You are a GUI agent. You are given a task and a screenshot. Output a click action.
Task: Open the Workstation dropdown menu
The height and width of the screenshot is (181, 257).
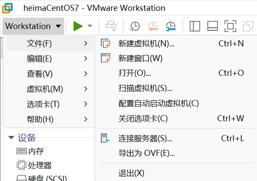(x=33, y=26)
